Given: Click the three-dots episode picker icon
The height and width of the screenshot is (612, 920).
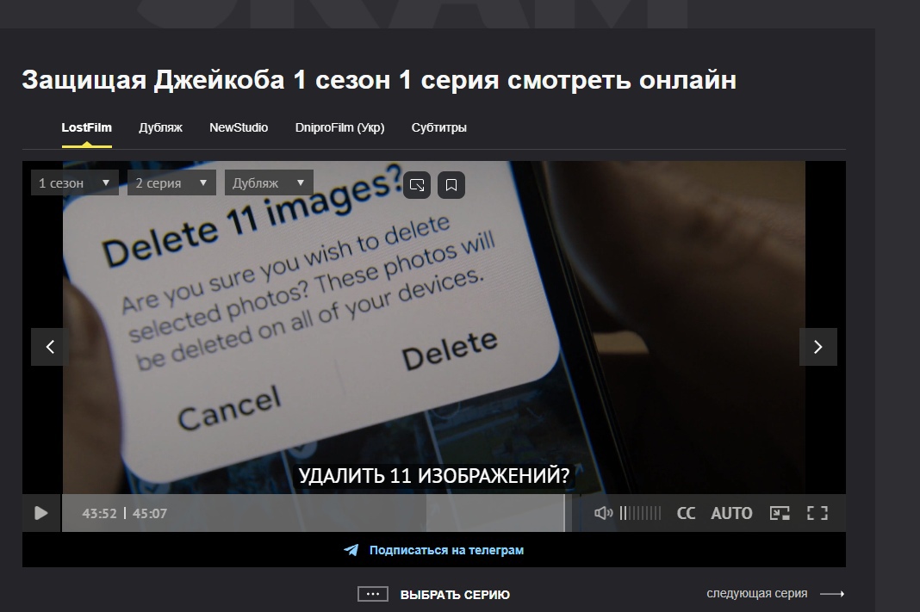Looking at the screenshot, I should point(373,594).
